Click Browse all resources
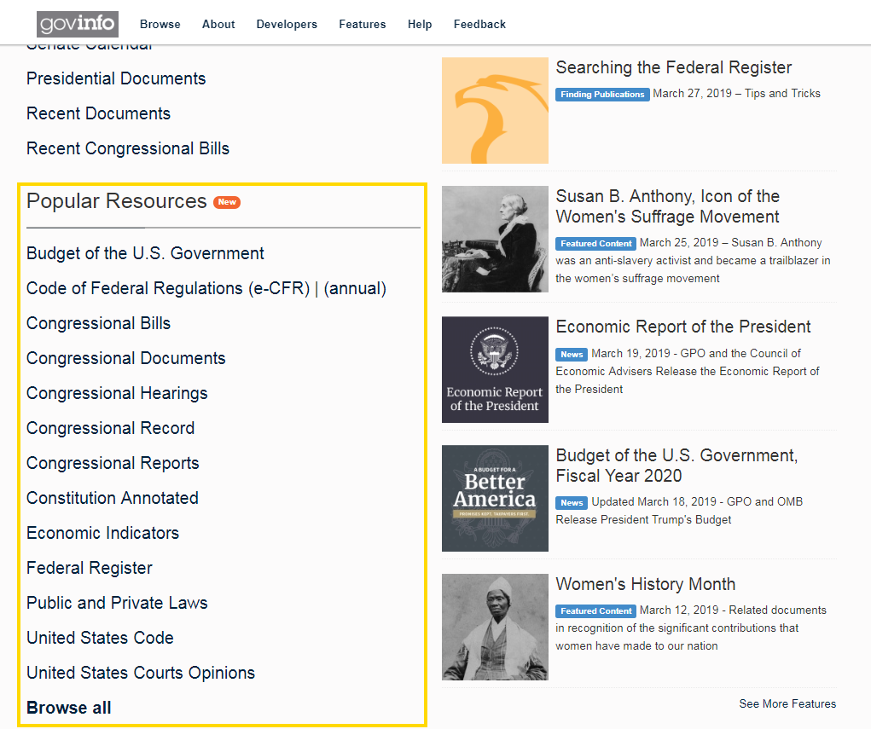The image size is (871, 729). point(69,708)
